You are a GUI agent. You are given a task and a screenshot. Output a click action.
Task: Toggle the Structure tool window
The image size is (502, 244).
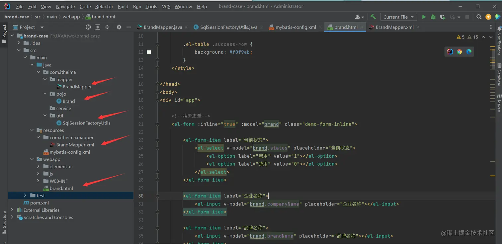click(4, 220)
